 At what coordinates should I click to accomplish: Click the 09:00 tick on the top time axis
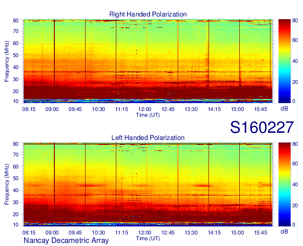pyautogui.click(x=52, y=109)
